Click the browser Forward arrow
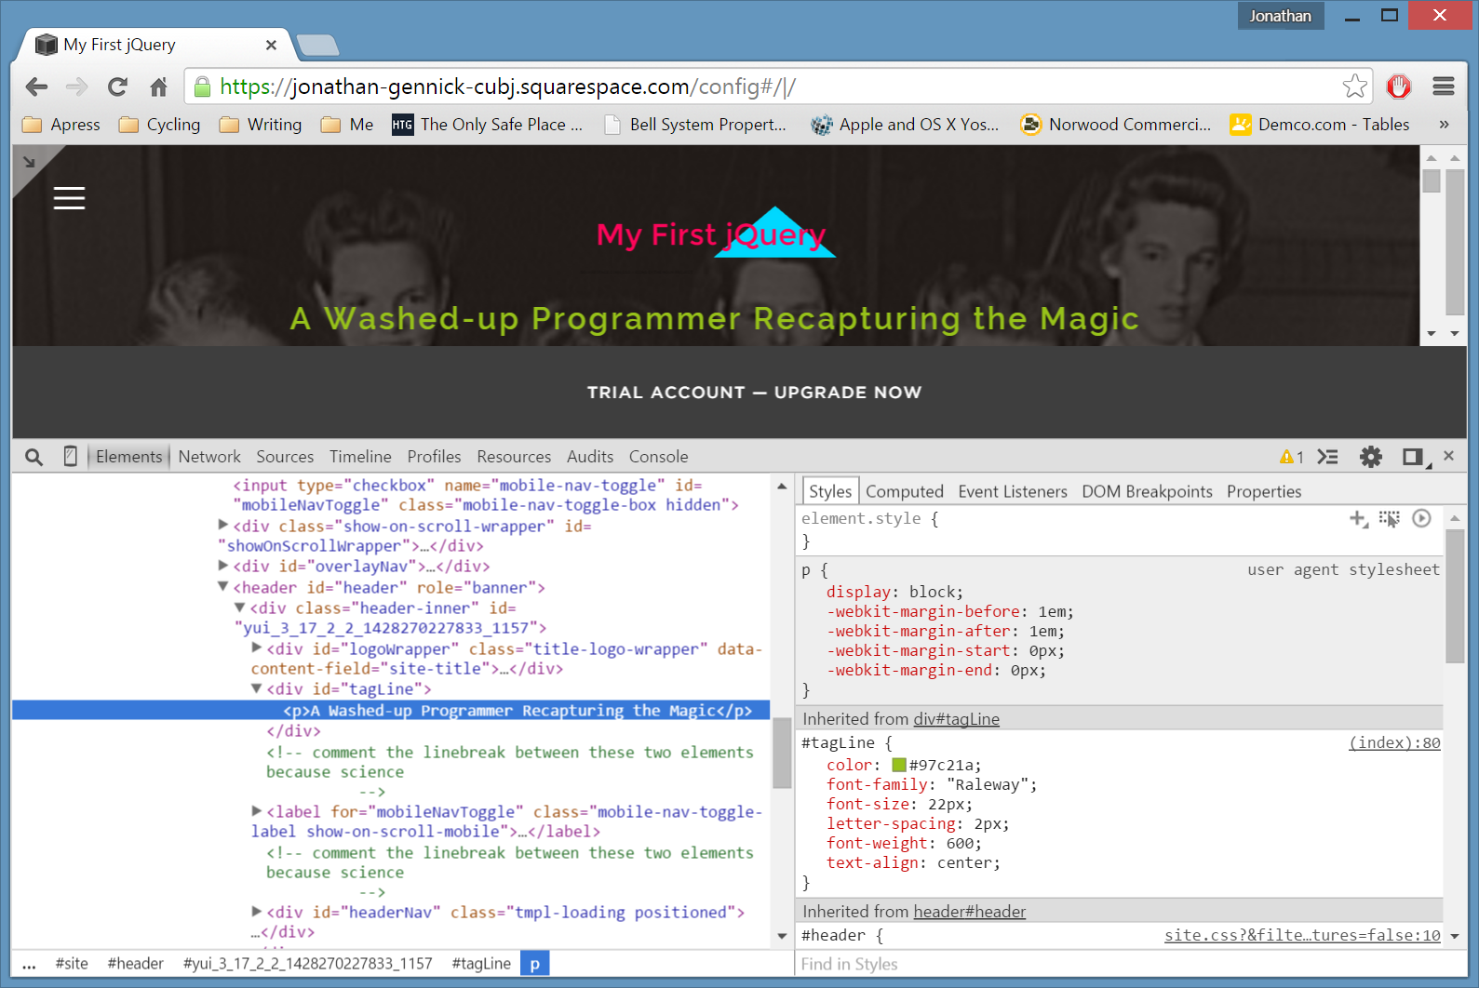 click(x=77, y=87)
